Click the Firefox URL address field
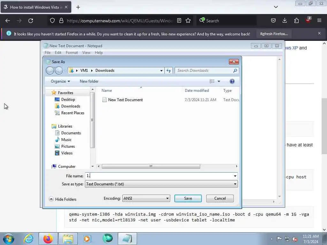This screenshot has height=245, width=327. (120, 21)
